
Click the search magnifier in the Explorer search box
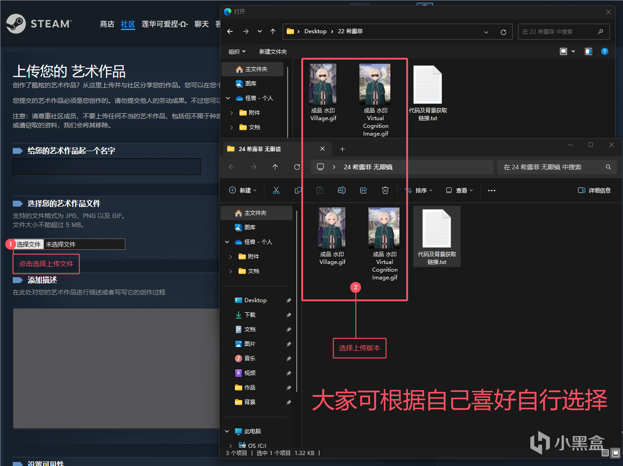click(x=608, y=167)
